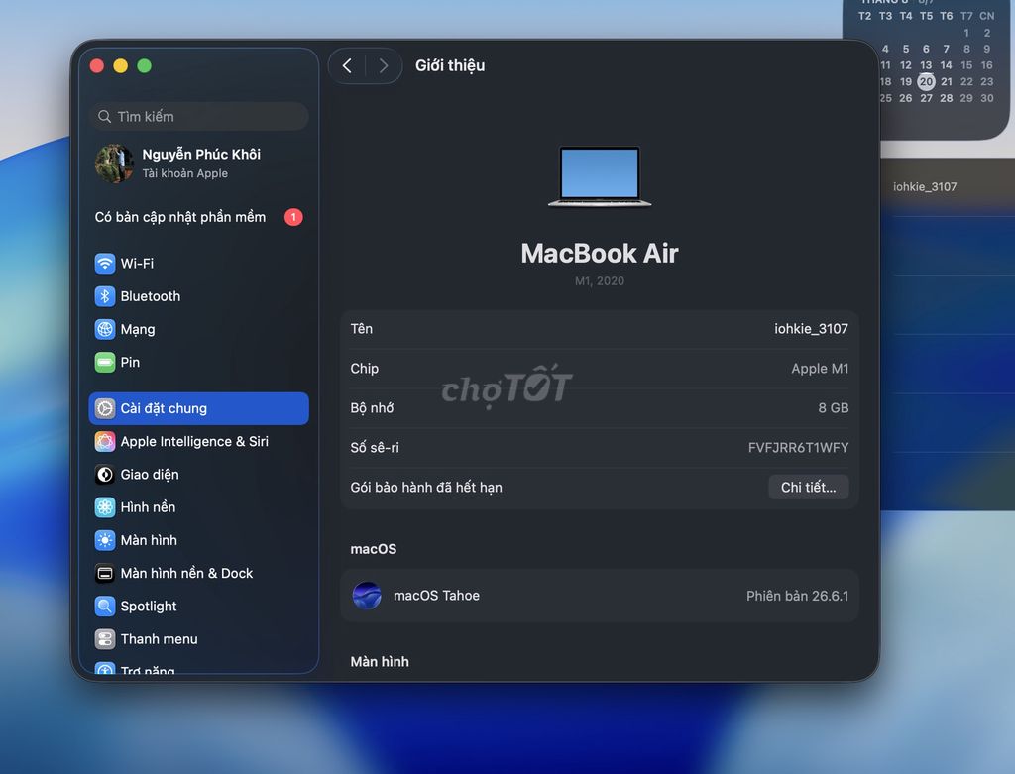Click date 28 in calendar widget
The width and height of the screenshot is (1015, 774).
(x=947, y=98)
